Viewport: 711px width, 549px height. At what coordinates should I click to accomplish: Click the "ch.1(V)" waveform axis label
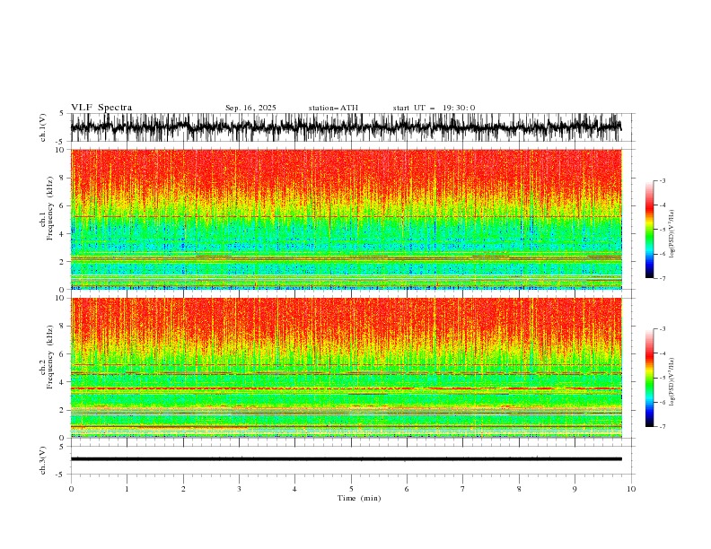tap(43, 127)
